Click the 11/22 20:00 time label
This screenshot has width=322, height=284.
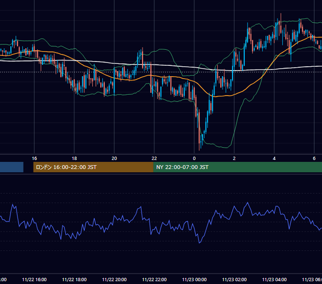pyautogui.click(x=115, y=279)
